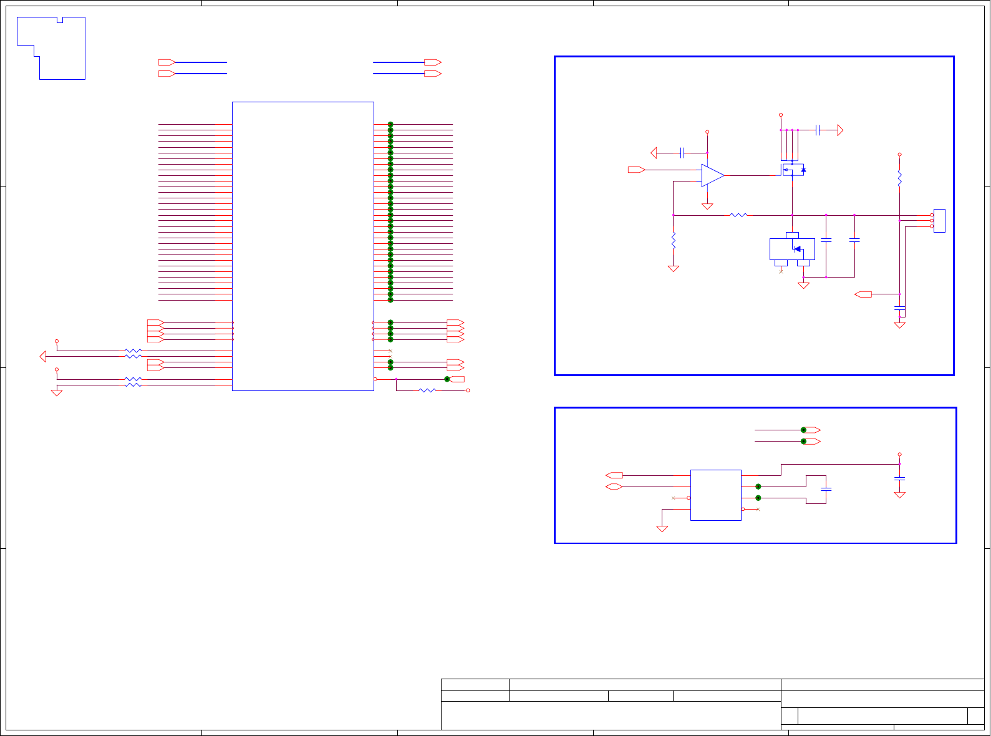Image resolution: width=991 pixels, height=736 pixels.
Task: Click the capacitor beside the MOSFET supply rail
Action: click(x=818, y=130)
